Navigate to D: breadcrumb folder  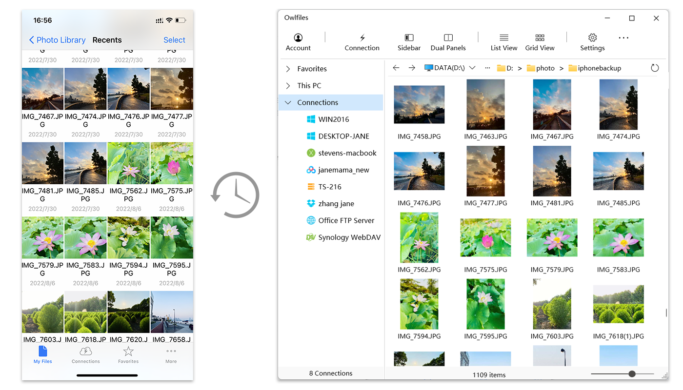[x=505, y=68]
